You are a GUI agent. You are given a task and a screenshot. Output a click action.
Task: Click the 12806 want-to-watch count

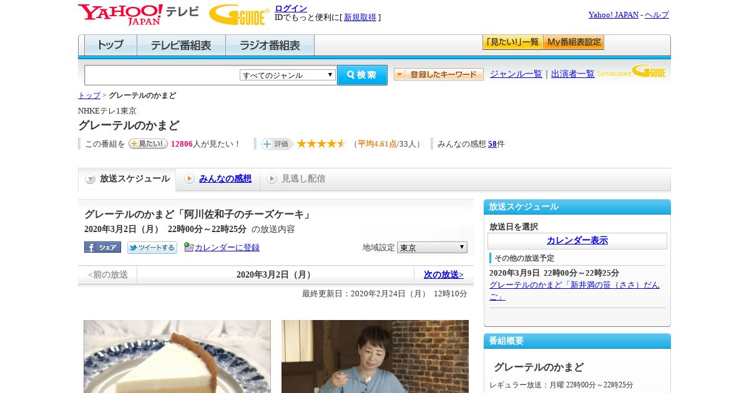tap(182, 144)
